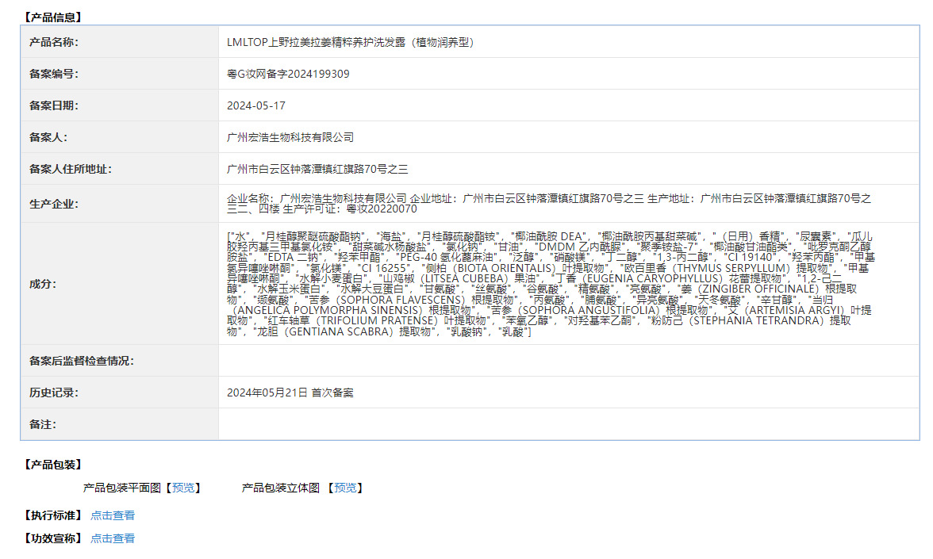Open the 预览 link for 产品包装平面图
Viewport: 933px width, 559px height.
(x=183, y=488)
